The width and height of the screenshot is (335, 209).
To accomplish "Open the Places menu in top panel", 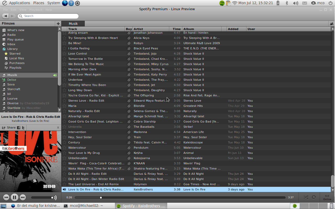I will (x=39, y=3).
